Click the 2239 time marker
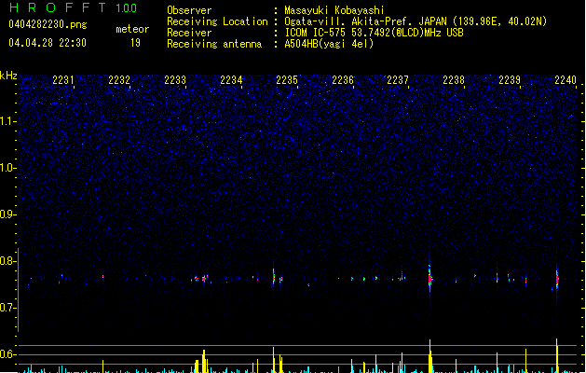Screen dimensions: 586x373 pyautogui.click(x=510, y=80)
